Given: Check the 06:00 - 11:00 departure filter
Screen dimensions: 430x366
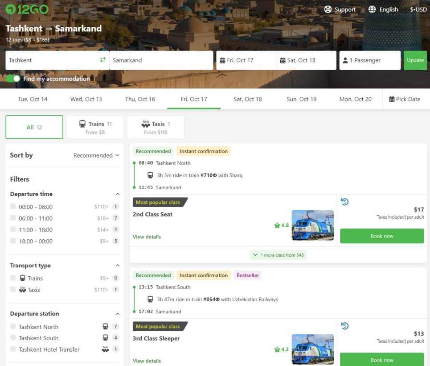Looking at the screenshot, I should click(x=13, y=218).
